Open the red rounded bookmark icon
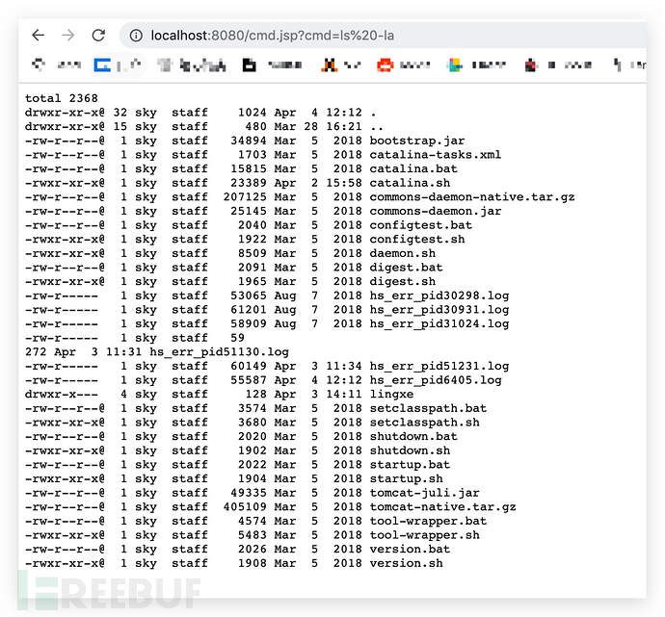Screen dimensions: 665x617 pyautogui.click(x=386, y=65)
